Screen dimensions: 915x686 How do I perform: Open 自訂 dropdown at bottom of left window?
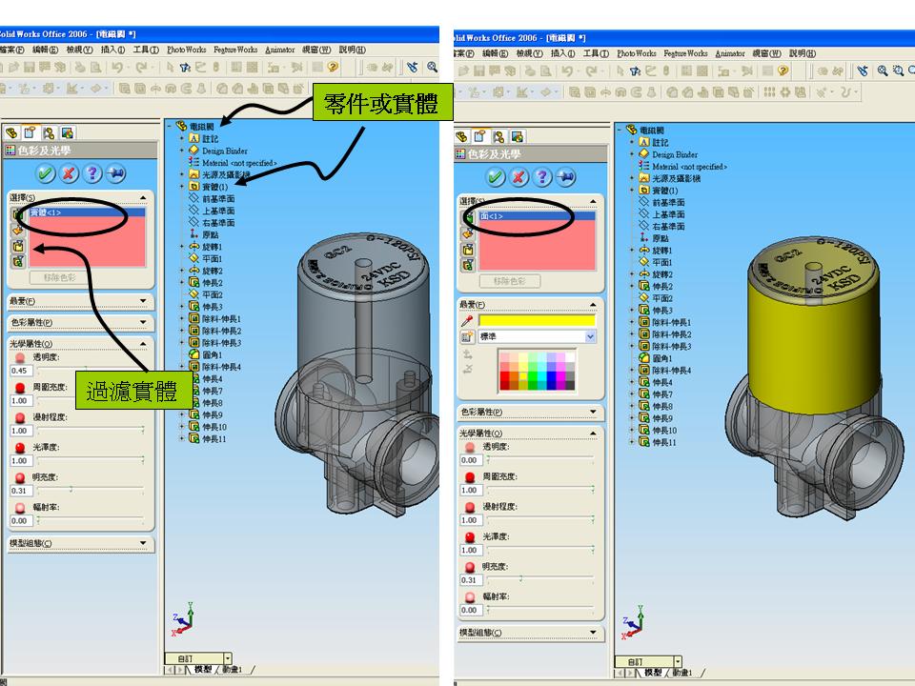228,658
